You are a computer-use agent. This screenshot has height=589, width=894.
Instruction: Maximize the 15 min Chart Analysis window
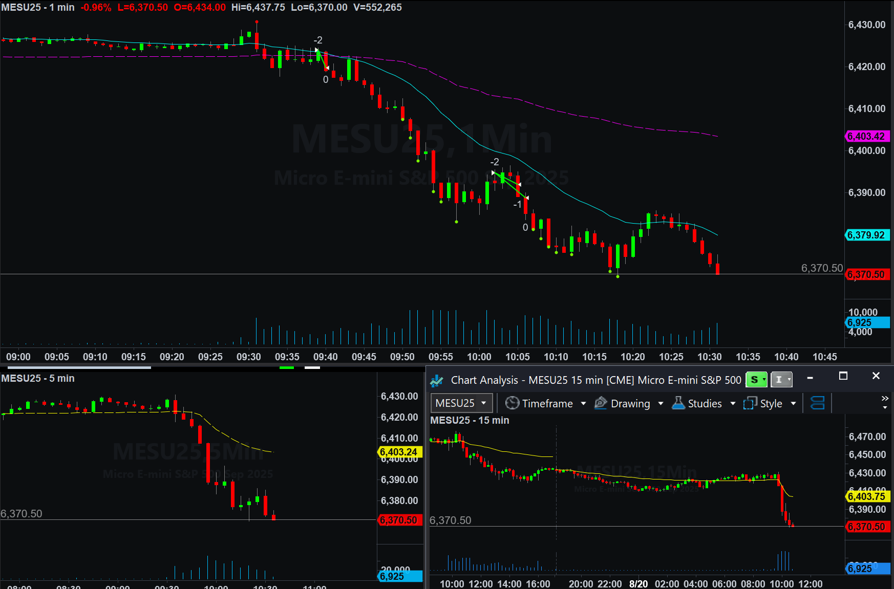pyautogui.click(x=843, y=376)
